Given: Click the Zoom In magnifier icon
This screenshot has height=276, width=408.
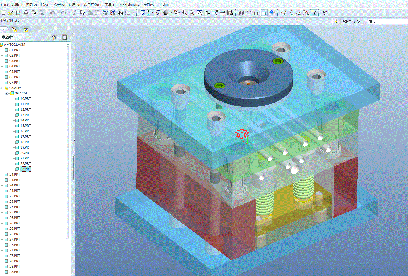Looking at the screenshot, I should pyautogui.click(x=184, y=13).
